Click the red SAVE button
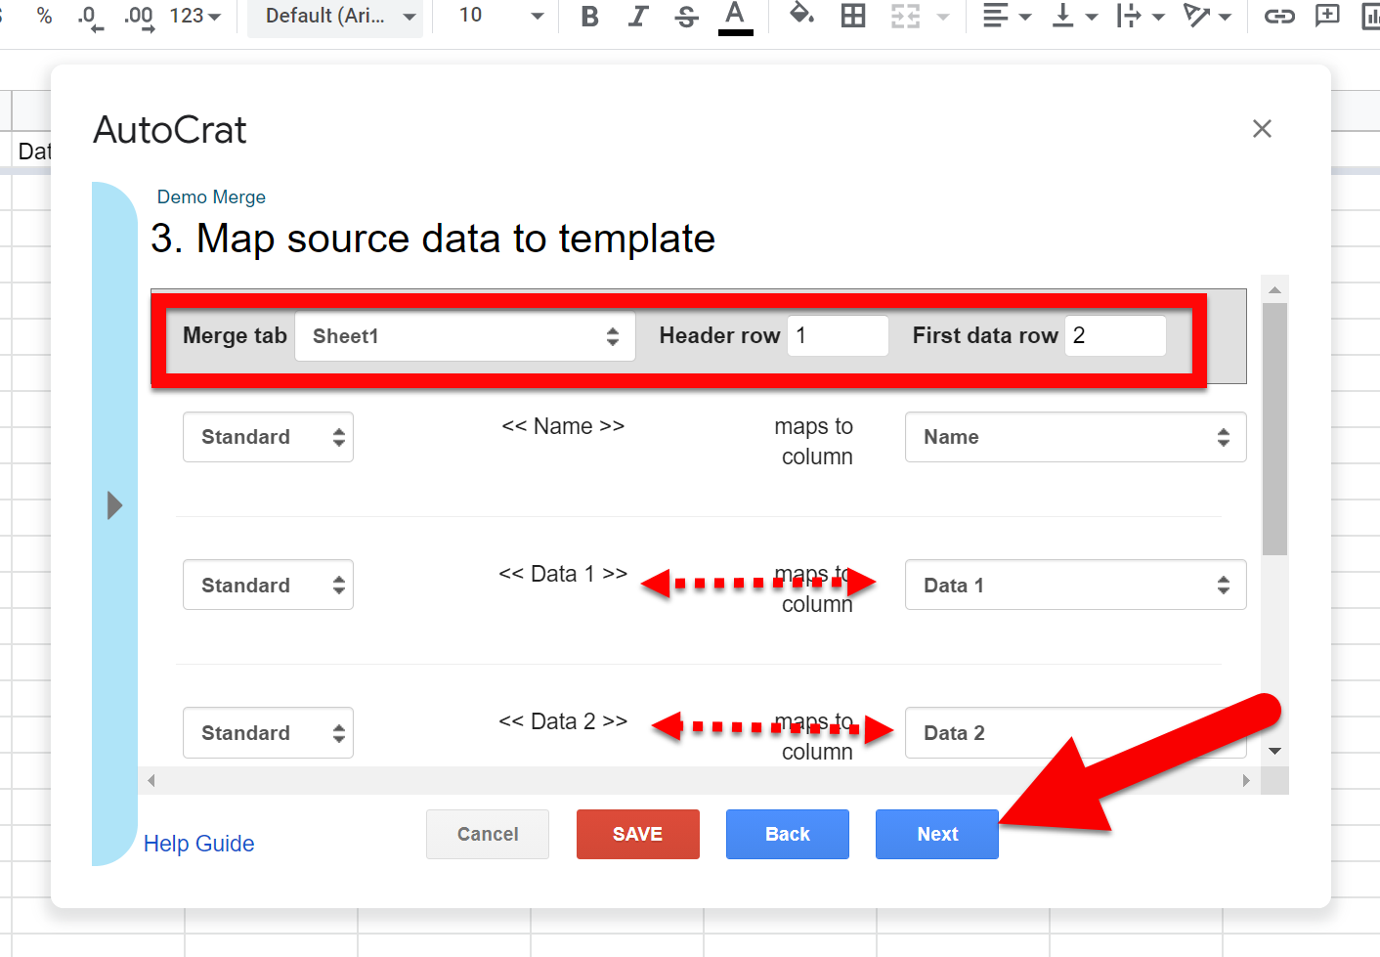Viewport: 1380px width, 957px height. pyautogui.click(x=638, y=834)
